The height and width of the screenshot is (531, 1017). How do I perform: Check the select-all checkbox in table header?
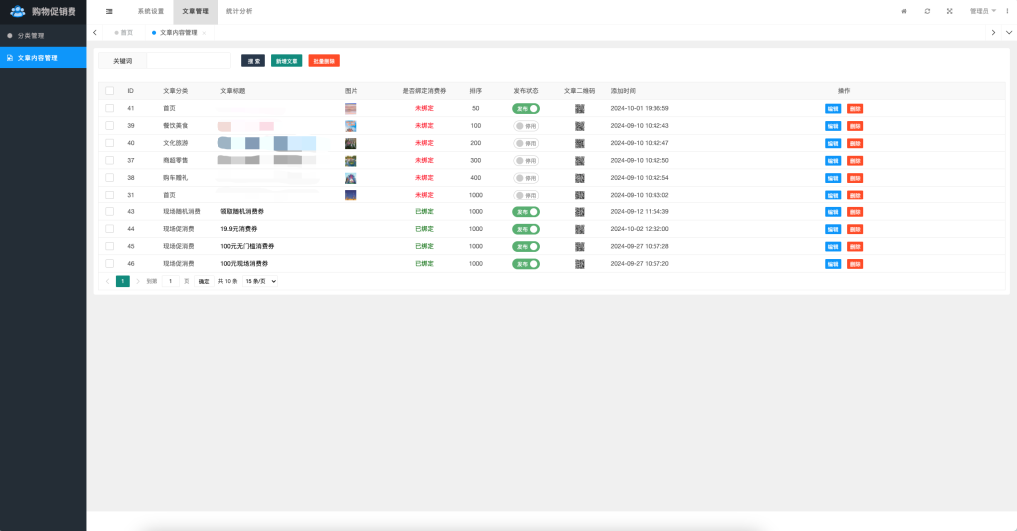point(110,90)
